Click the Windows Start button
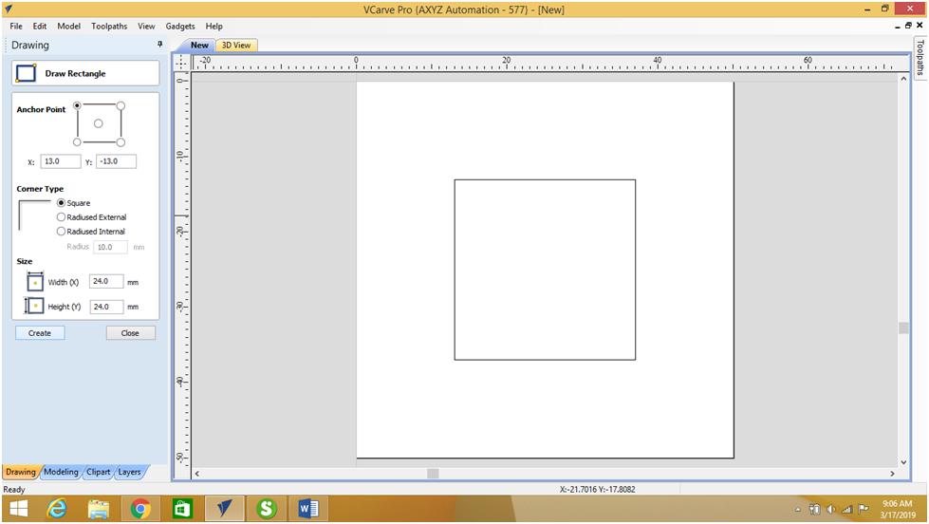This screenshot has height=524, width=929. (19, 509)
